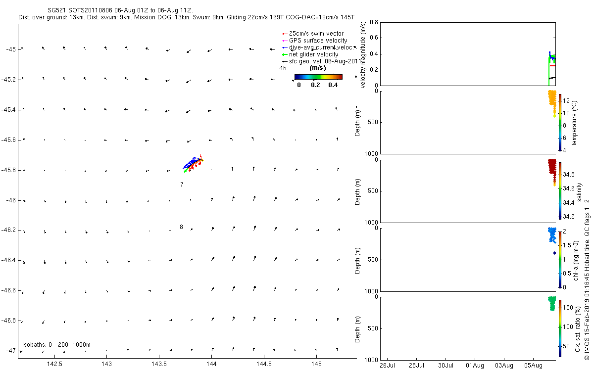
Task: Click the glider track cluster near 143.8E
Action: [193, 163]
